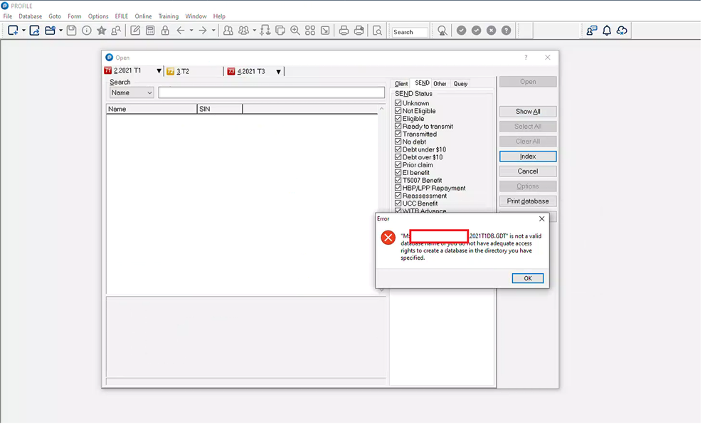Open the Training menu

169,16
